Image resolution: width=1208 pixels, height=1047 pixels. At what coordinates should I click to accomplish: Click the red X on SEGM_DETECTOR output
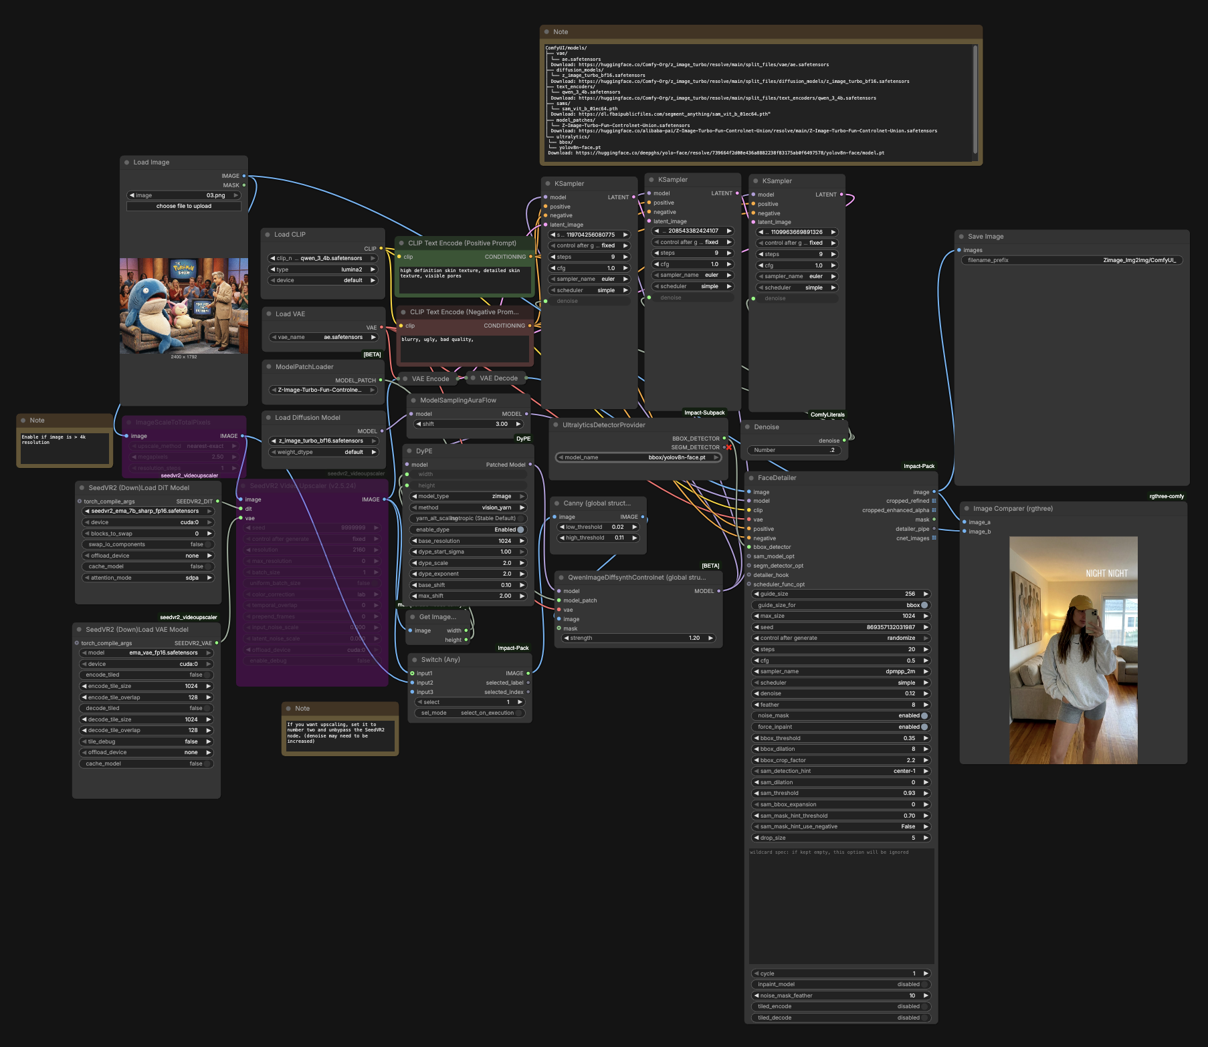coord(728,447)
